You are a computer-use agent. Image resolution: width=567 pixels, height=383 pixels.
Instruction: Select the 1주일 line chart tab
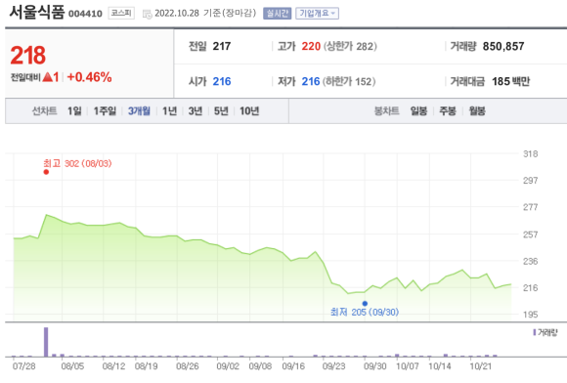[x=105, y=111]
